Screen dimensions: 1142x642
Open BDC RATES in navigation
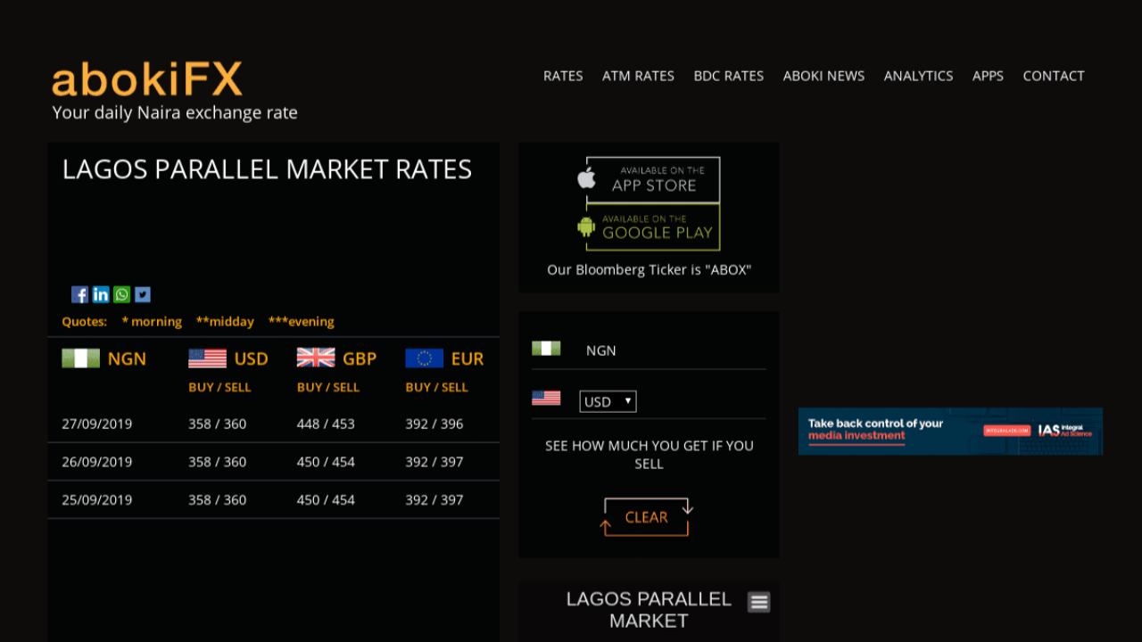point(728,76)
